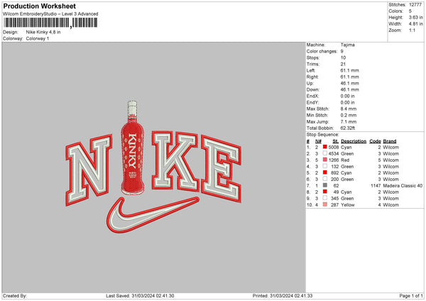Click the Zoom value 1:1
Image resolution: width=426 pixels, height=301 pixels.
click(x=412, y=30)
